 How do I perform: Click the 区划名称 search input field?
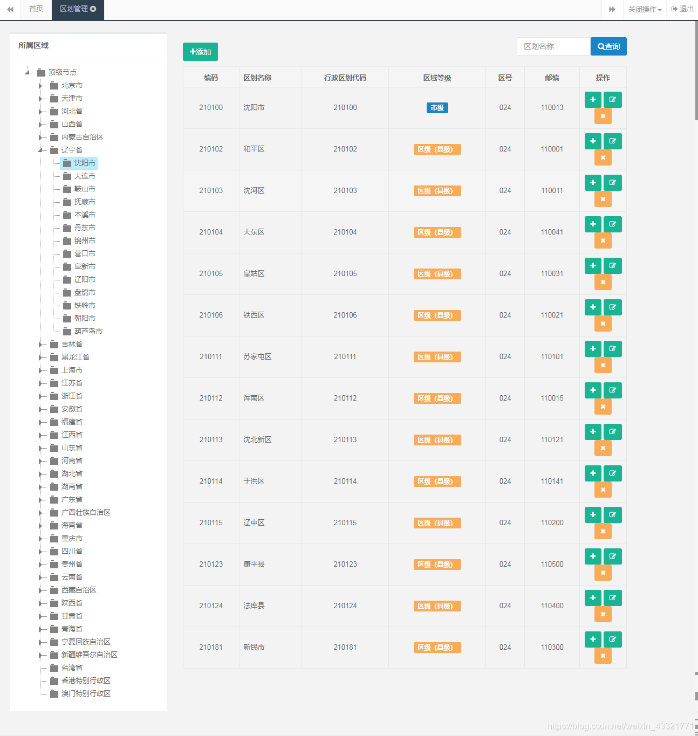point(553,46)
